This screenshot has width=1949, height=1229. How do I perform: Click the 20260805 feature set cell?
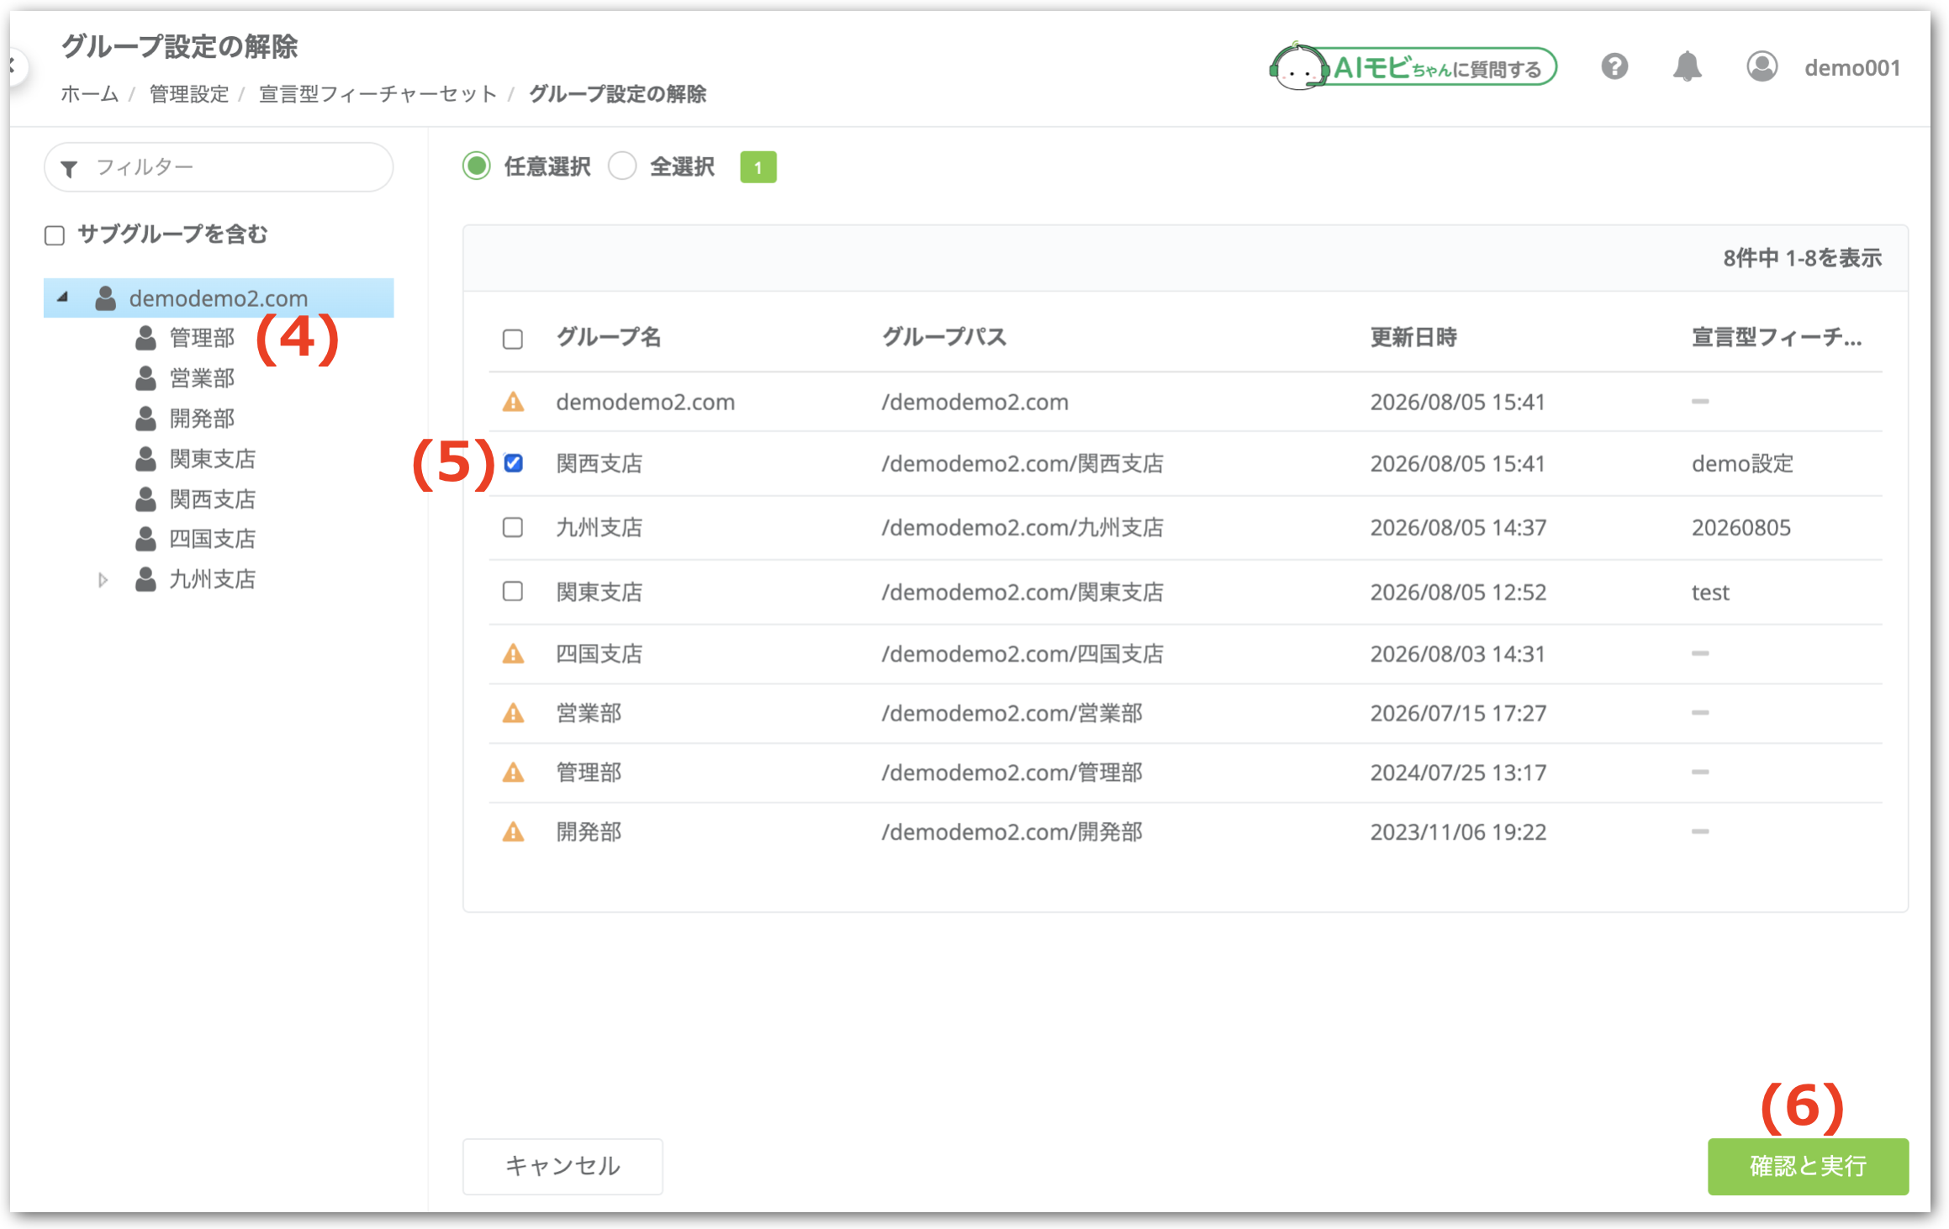(1741, 527)
